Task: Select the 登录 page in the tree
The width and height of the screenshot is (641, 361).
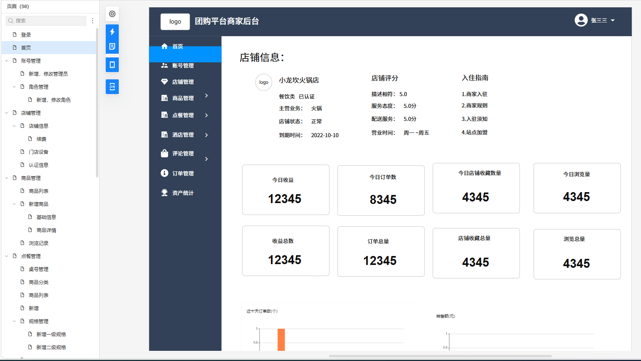Action: coord(26,35)
